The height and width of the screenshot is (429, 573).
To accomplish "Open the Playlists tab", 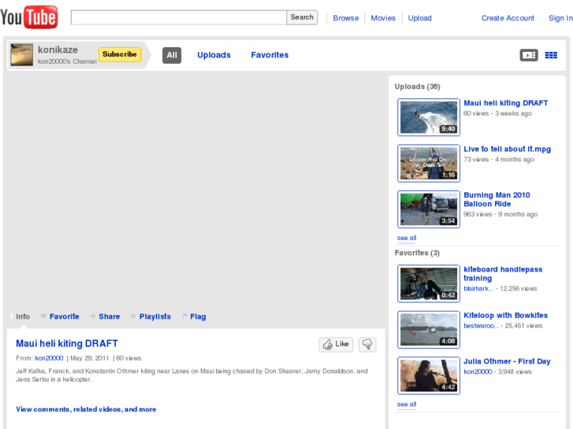I will [x=154, y=316].
